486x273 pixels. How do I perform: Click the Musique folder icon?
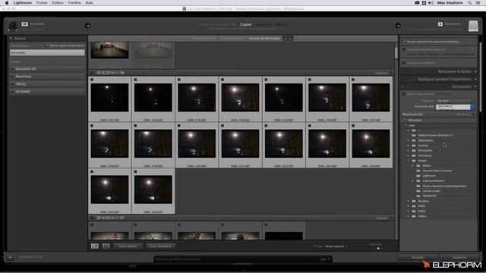click(x=414, y=201)
